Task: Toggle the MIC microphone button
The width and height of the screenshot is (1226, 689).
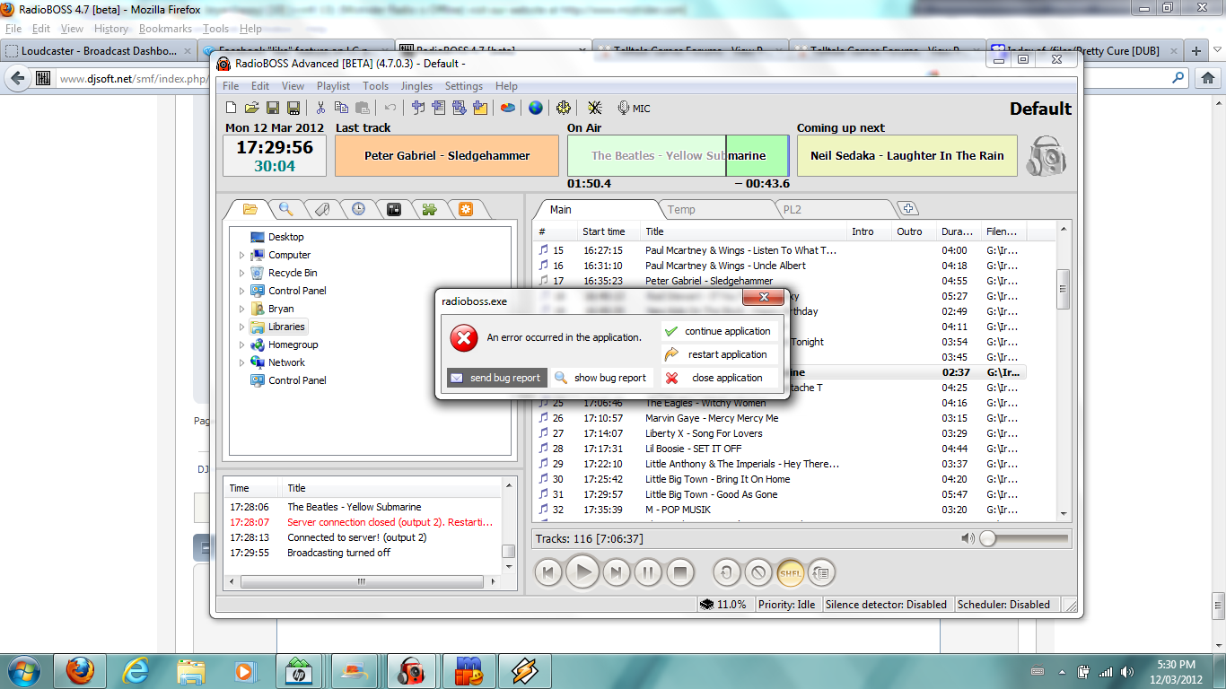Action: (x=634, y=108)
